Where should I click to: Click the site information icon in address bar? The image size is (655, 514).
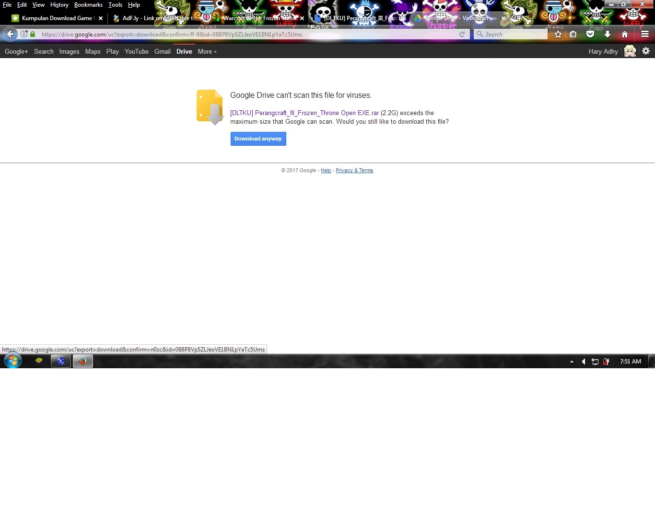click(24, 34)
